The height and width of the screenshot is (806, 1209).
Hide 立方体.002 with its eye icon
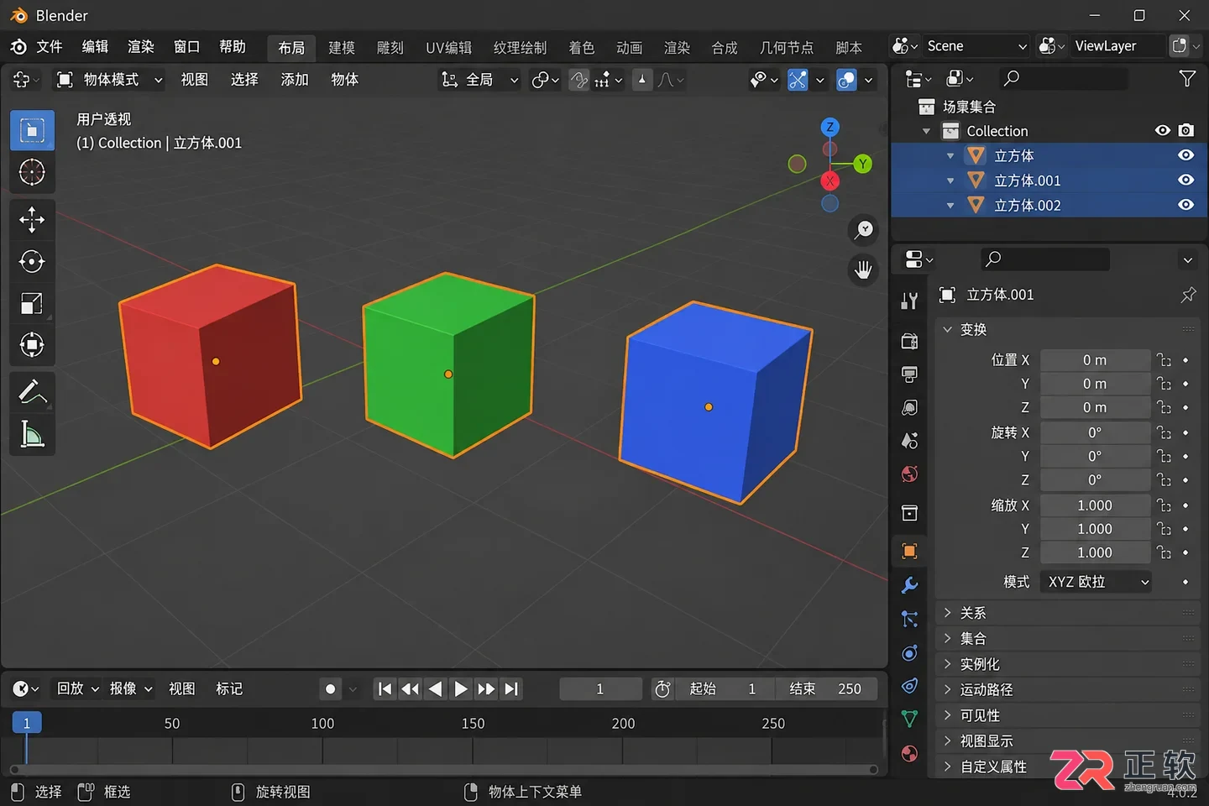coord(1185,205)
